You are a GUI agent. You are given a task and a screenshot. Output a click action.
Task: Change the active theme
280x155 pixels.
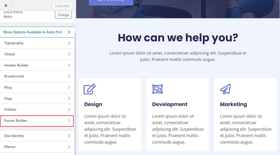pyautogui.click(x=63, y=15)
